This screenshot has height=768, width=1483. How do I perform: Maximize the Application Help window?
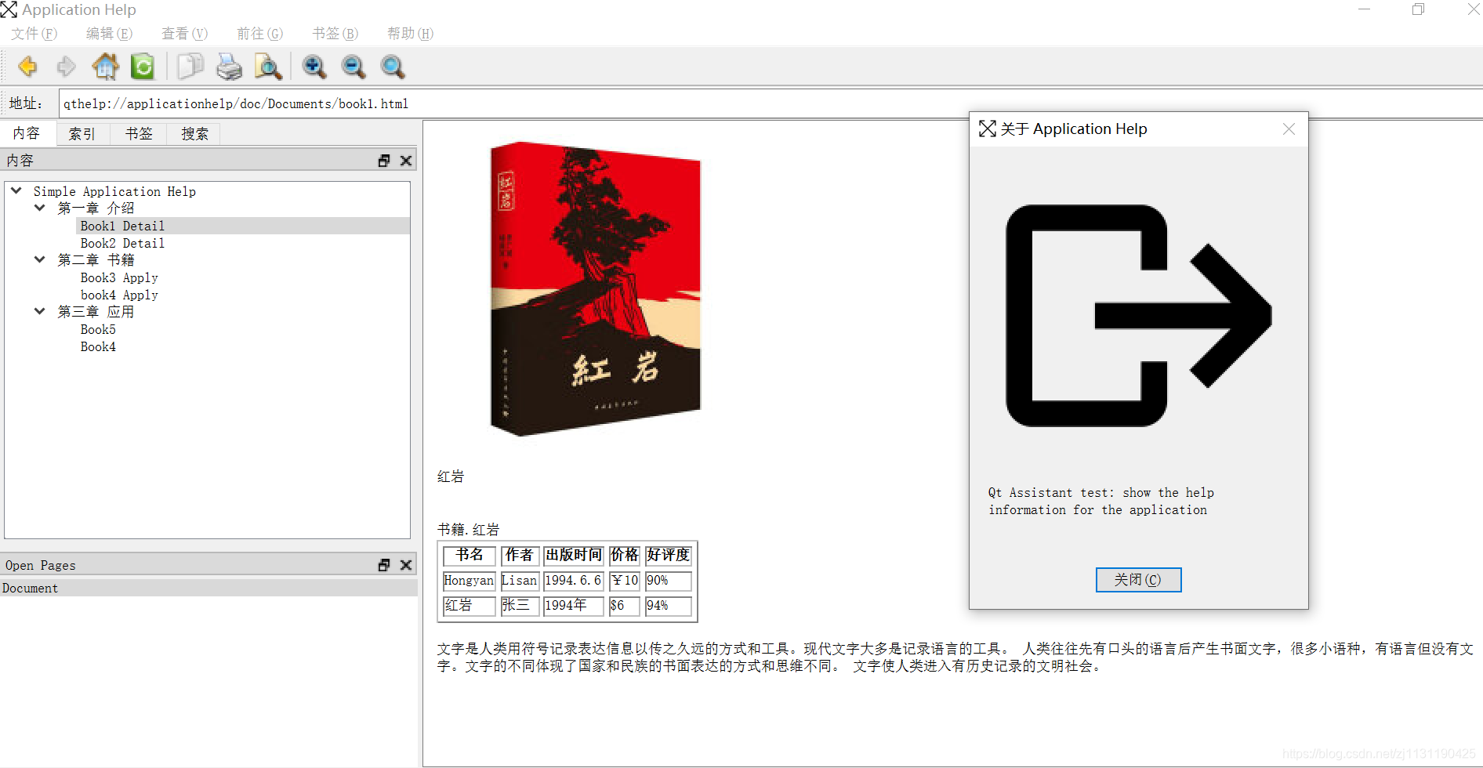pyautogui.click(x=1419, y=9)
